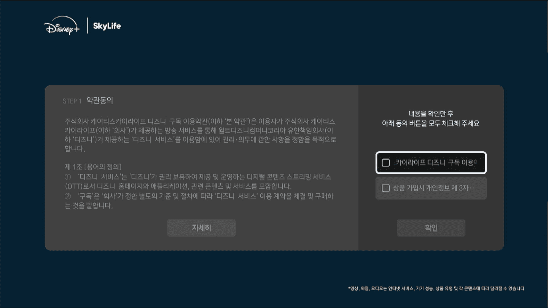Open full terms with the 자세히 button
Image resolution: width=548 pixels, height=308 pixels.
tap(201, 228)
